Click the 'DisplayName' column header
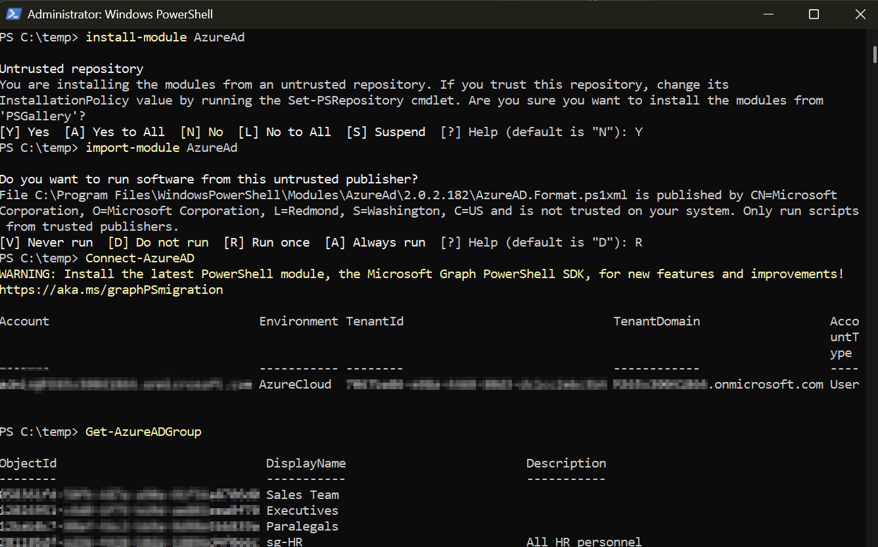This screenshot has height=547, width=878. tap(306, 464)
